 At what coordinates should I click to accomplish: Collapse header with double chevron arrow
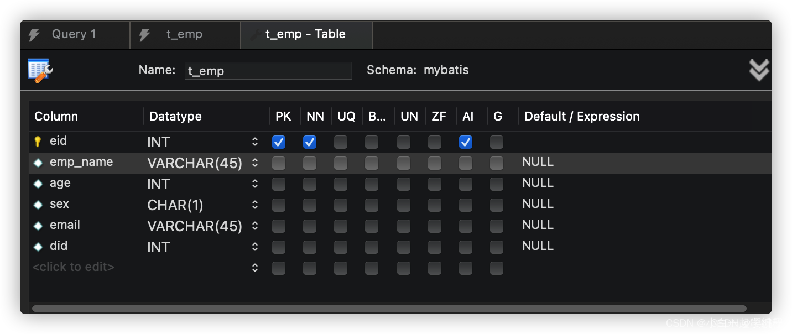pos(759,70)
